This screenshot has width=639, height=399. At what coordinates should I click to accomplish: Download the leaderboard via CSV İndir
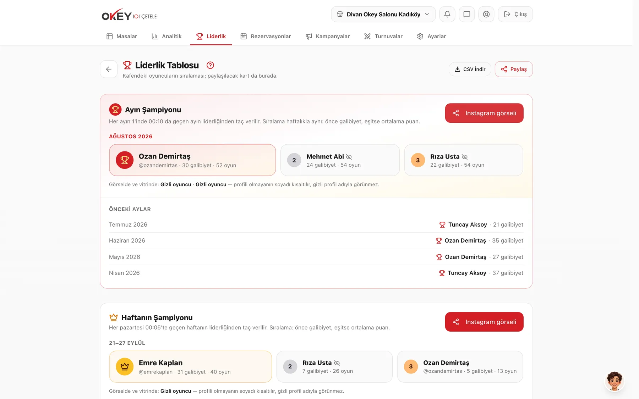[x=470, y=69]
